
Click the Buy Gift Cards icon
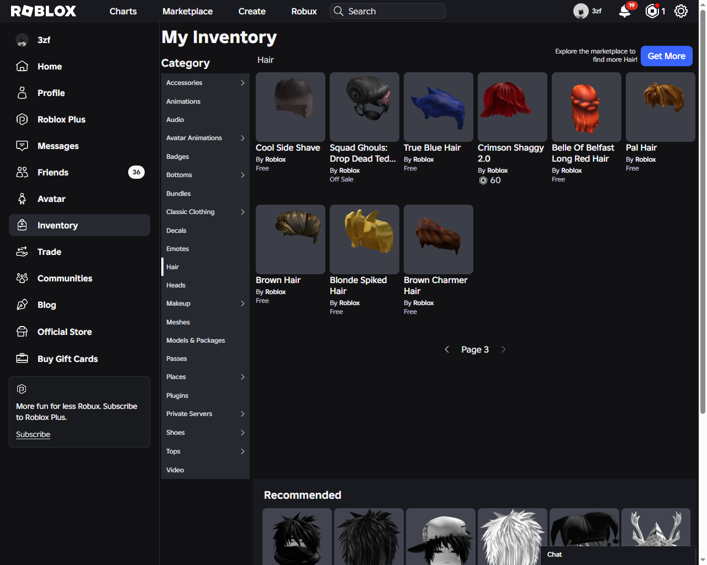pyautogui.click(x=22, y=359)
